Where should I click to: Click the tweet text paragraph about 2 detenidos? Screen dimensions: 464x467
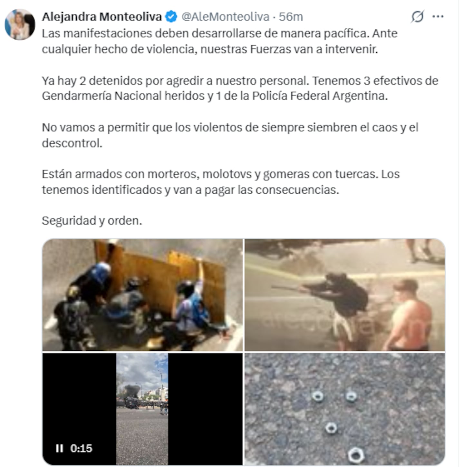240,88
